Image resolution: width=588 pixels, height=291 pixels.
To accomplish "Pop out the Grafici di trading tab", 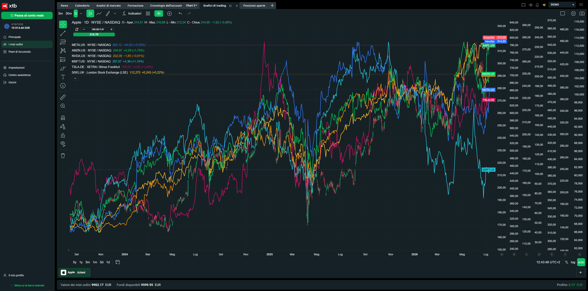I will [x=230, y=6].
